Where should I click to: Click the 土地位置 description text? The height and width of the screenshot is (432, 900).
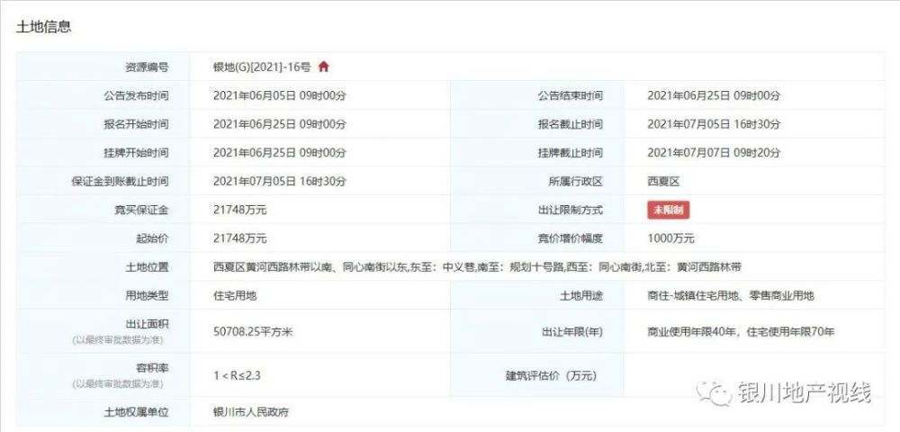477,267
